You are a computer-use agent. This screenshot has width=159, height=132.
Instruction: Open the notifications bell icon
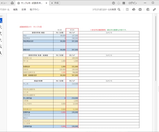point(119,3)
